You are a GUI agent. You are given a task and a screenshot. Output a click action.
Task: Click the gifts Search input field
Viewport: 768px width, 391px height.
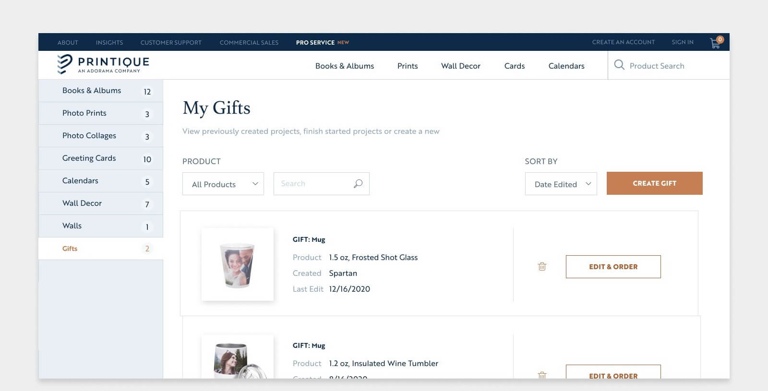322,184
